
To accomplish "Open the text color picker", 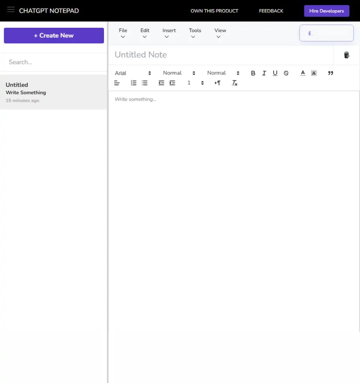I will 303,73.
